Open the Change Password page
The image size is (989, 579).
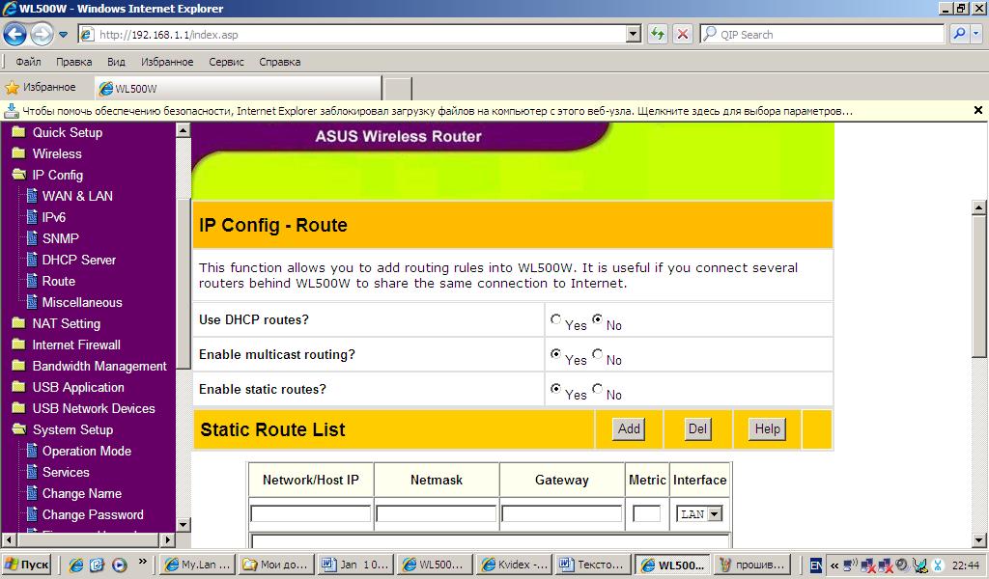(86, 514)
